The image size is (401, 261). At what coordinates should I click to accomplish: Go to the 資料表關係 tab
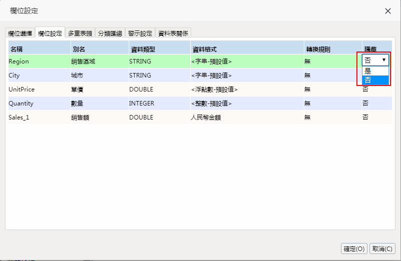click(173, 33)
